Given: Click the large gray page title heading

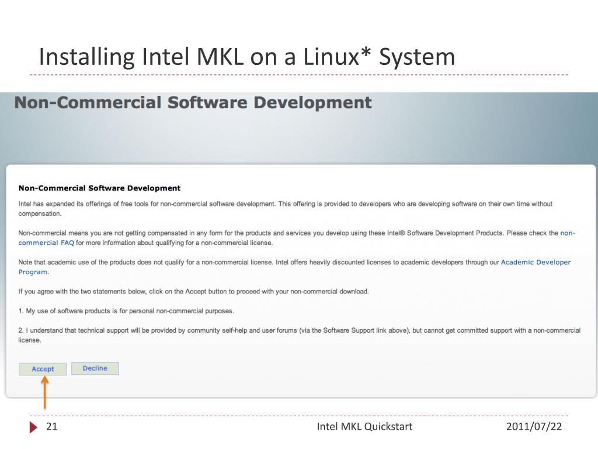Looking at the screenshot, I should pyautogui.click(x=193, y=103).
